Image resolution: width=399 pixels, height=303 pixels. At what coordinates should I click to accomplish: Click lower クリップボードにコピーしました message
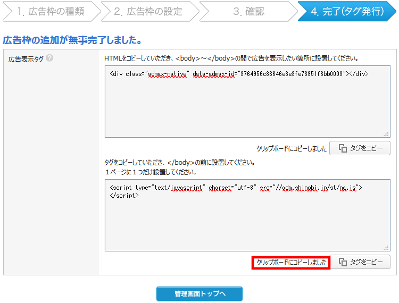click(292, 262)
